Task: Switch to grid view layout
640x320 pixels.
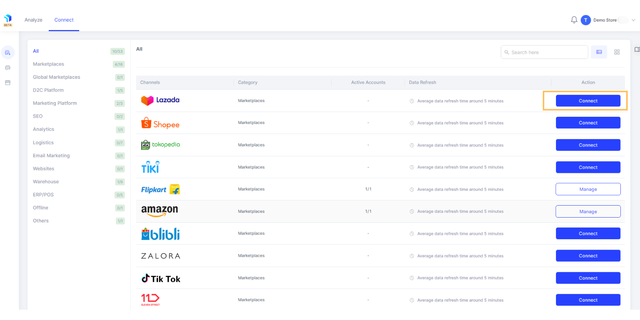Action: coord(617,52)
